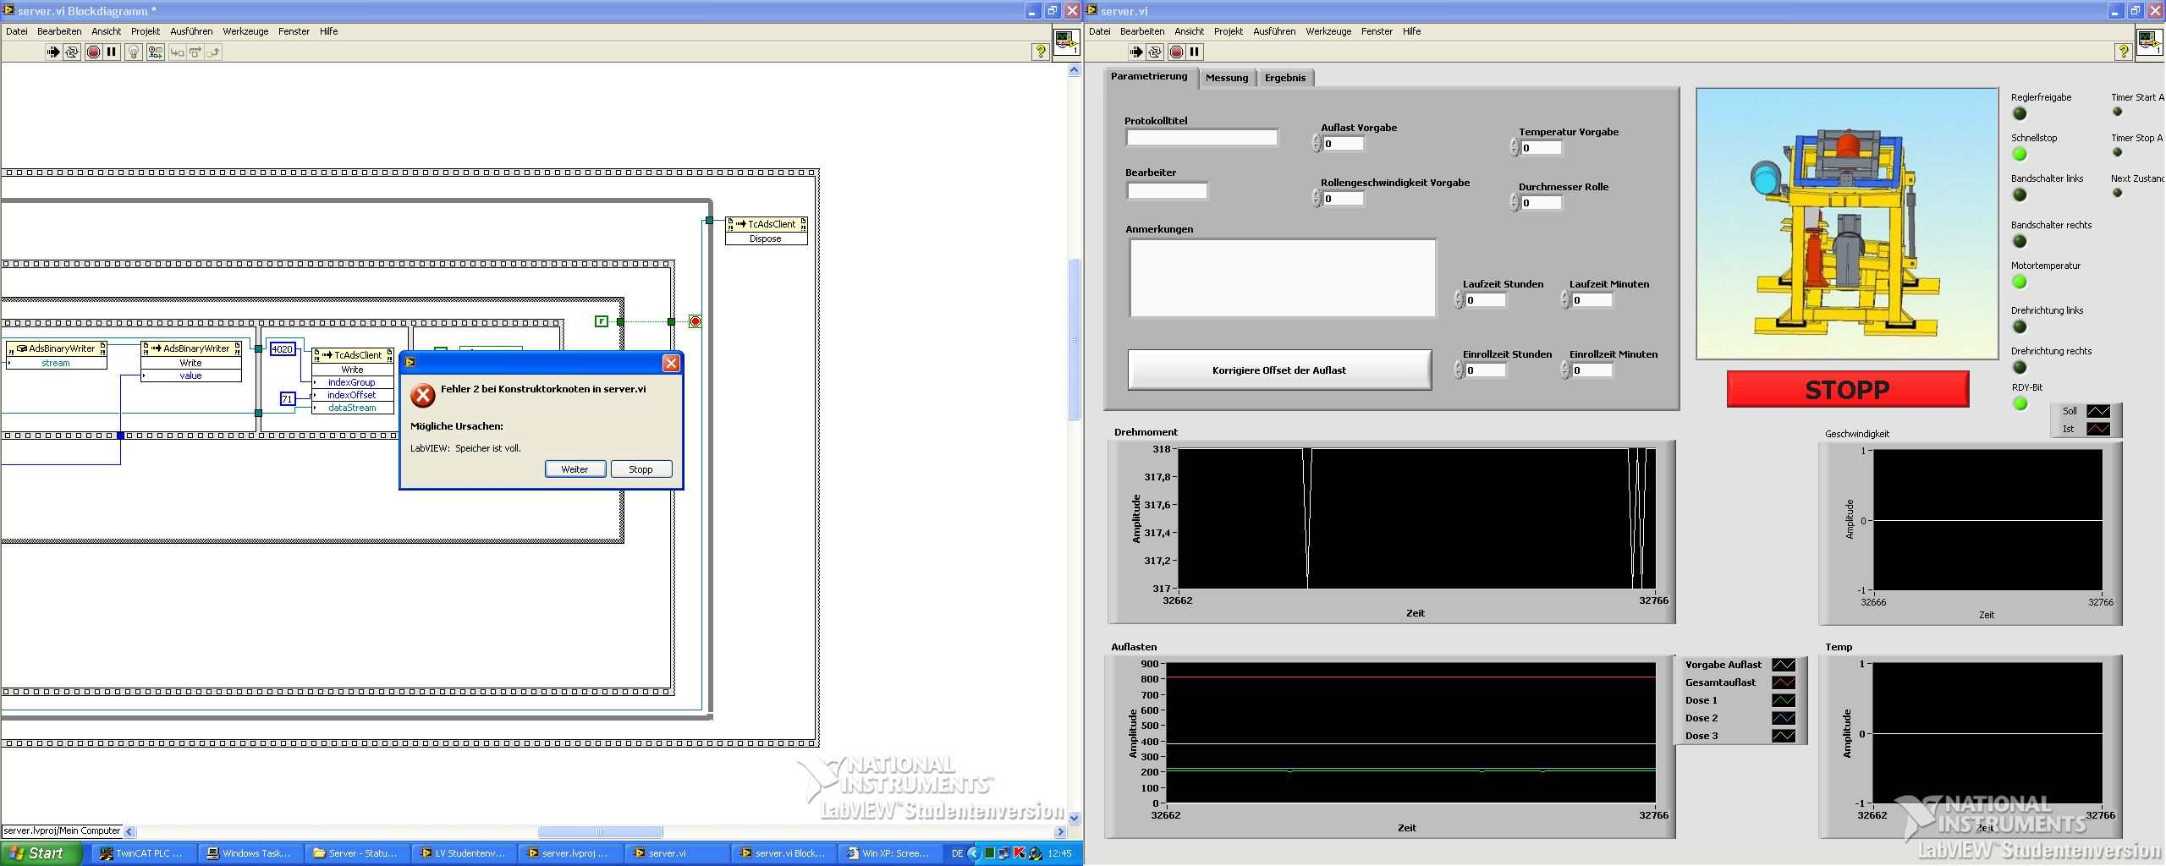Click Weiter in the error dialog
This screenshot has width=2166, height=866.
(575, 469)
